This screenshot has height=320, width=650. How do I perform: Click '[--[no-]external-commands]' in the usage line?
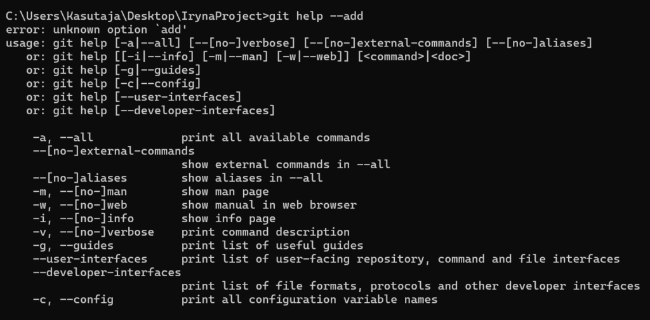390,43
